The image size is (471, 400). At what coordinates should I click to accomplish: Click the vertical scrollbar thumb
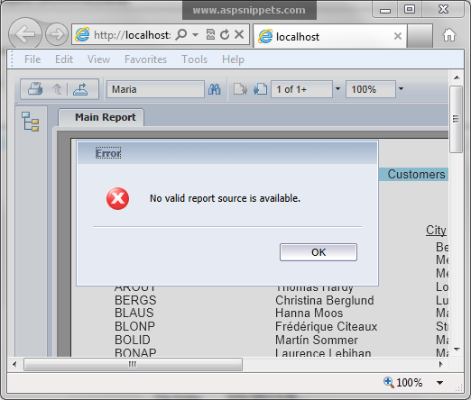[457, 119]
